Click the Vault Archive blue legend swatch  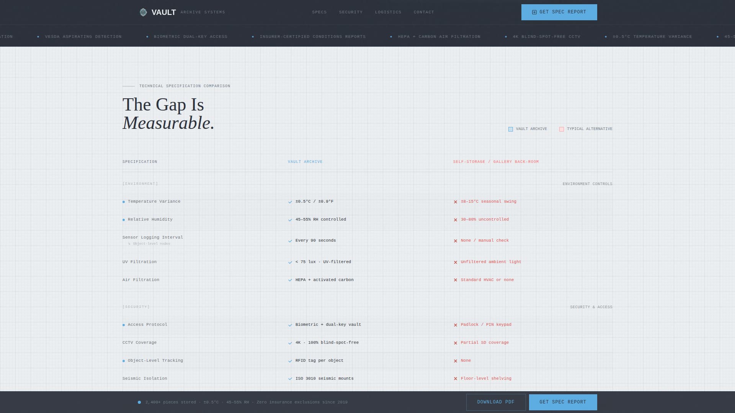coord(511,129)
